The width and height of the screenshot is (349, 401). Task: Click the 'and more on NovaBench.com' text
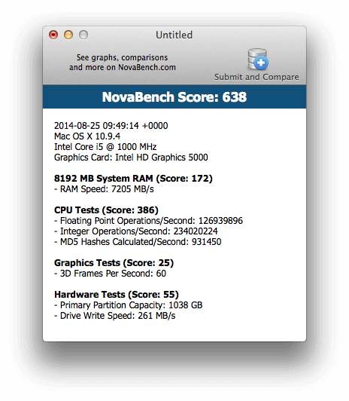pyautogui.click(x=123, y=67)
